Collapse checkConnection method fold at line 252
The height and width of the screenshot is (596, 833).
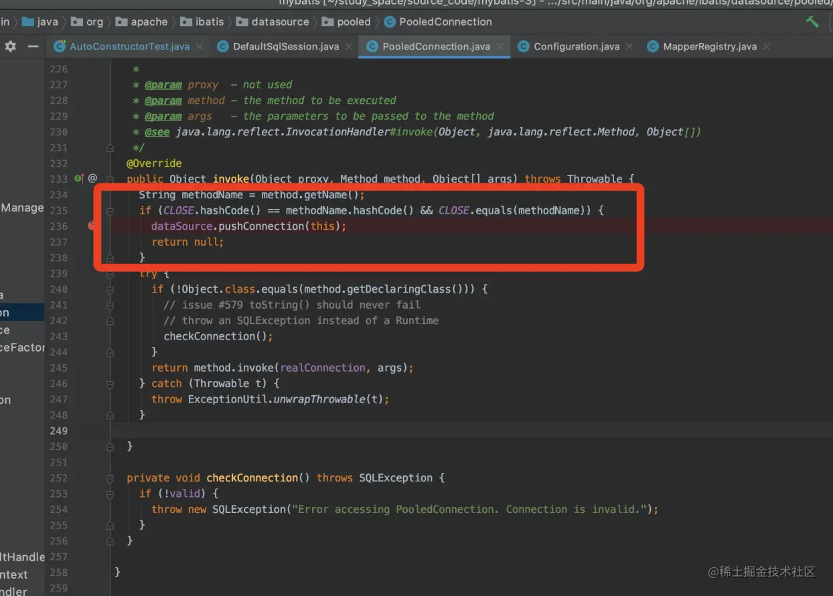point(110,477)
